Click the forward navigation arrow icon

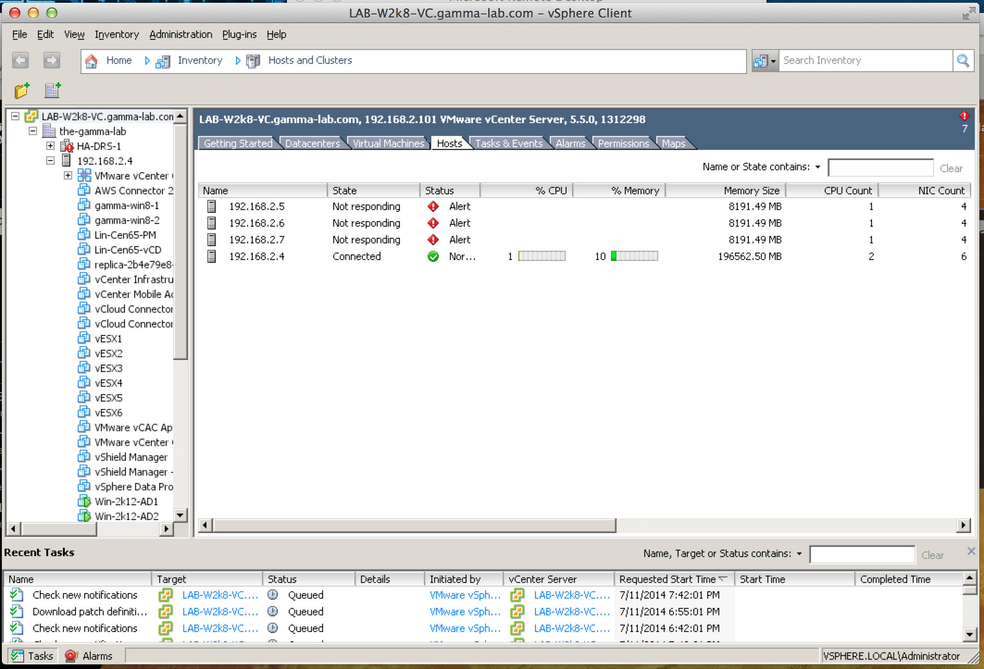(51, 61)
